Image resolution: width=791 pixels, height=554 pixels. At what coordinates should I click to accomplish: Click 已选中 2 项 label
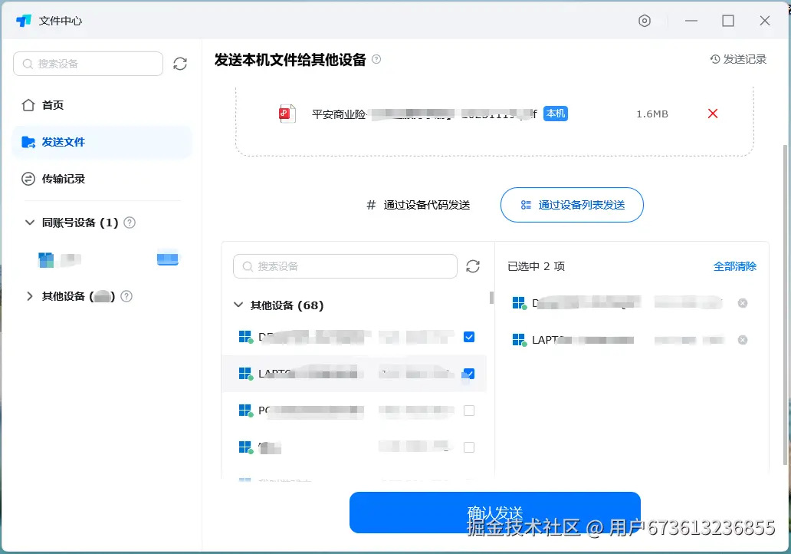[537, 266]
